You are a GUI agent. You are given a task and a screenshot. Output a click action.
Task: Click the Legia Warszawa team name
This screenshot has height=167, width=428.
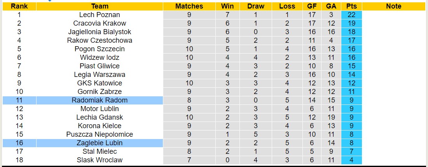[x=100, y=75]
